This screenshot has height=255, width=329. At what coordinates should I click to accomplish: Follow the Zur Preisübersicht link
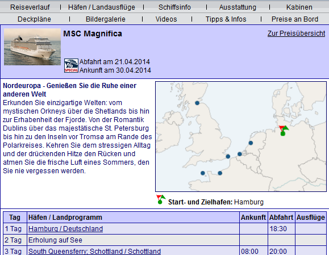[296, 34]
